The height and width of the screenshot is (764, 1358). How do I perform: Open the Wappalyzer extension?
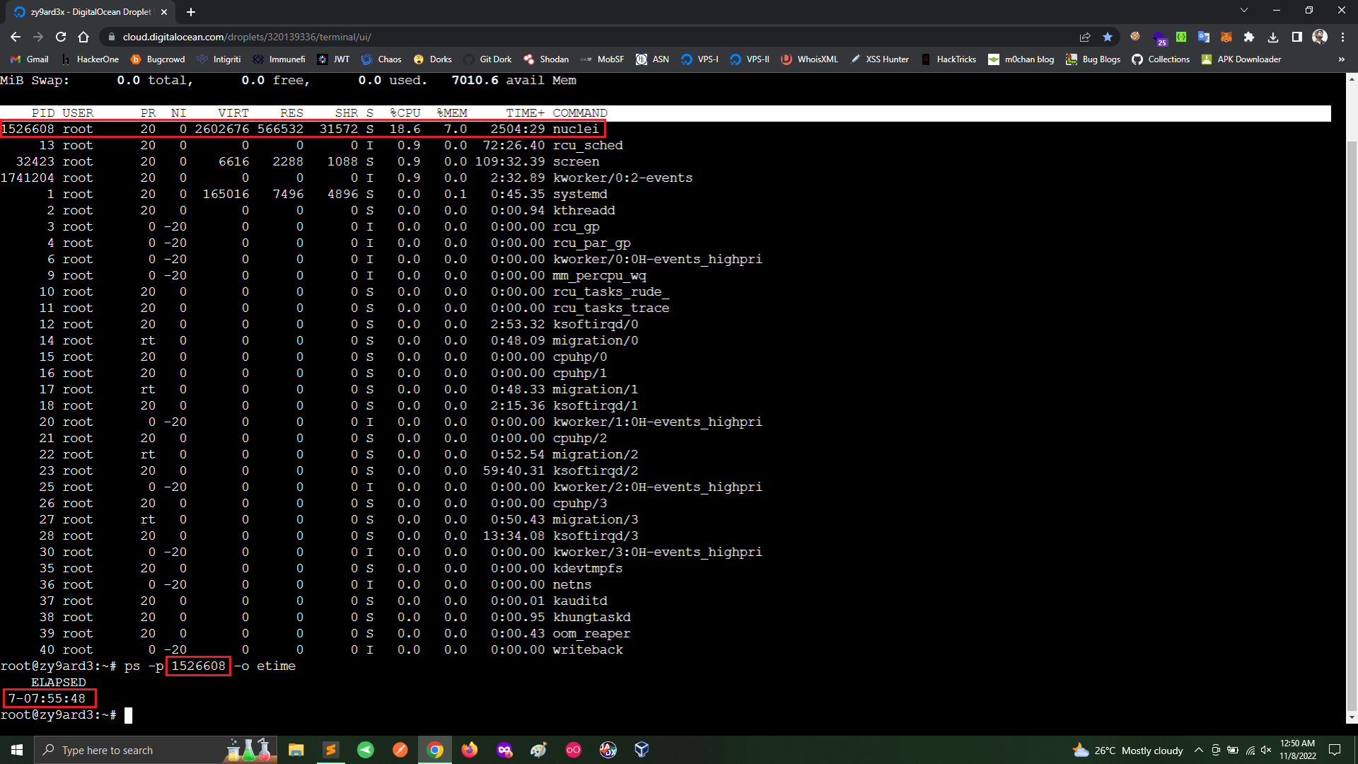pyautogui.click(x=1159, y=37)
